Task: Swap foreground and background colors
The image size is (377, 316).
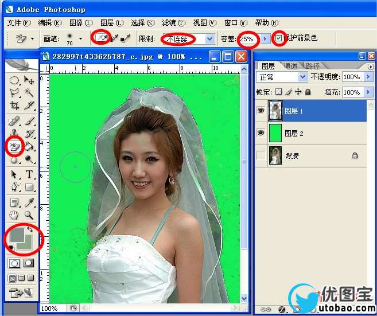Action: (30, 229)
